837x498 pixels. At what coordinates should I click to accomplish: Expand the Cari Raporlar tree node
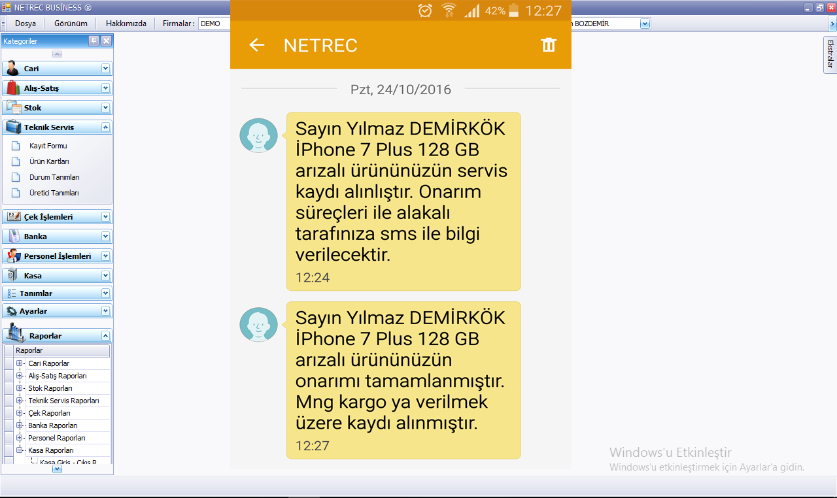(x=20, y=363)
